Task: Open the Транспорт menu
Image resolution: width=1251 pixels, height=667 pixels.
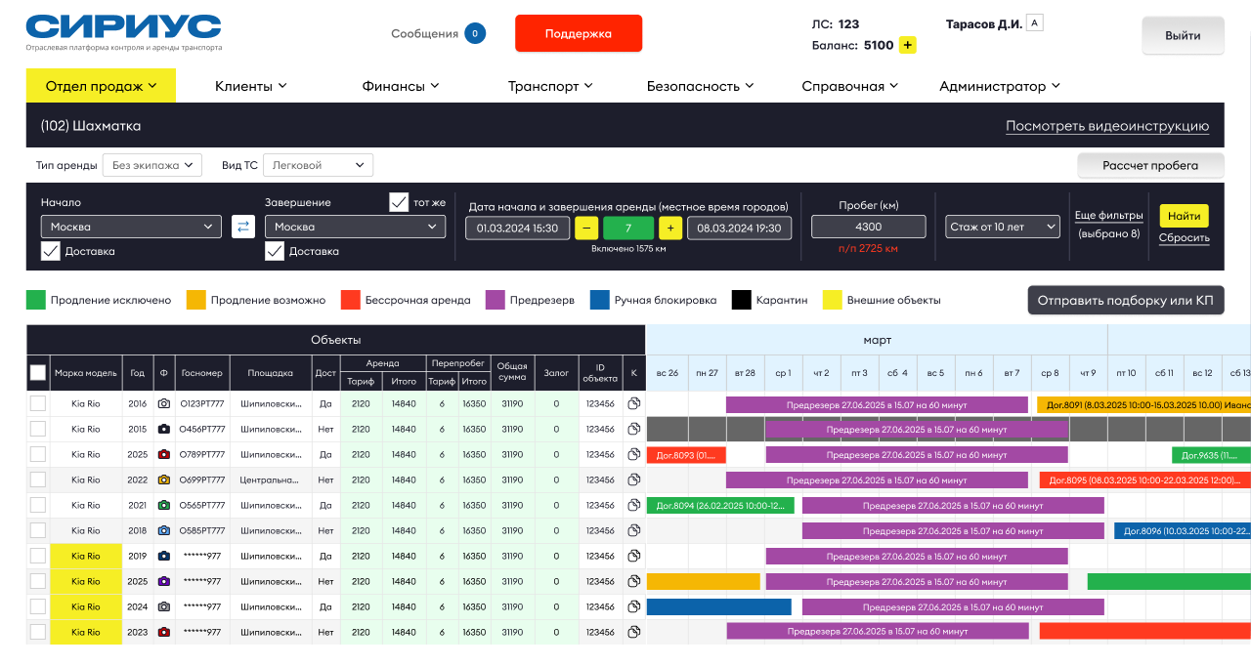Action: (550, 86)
